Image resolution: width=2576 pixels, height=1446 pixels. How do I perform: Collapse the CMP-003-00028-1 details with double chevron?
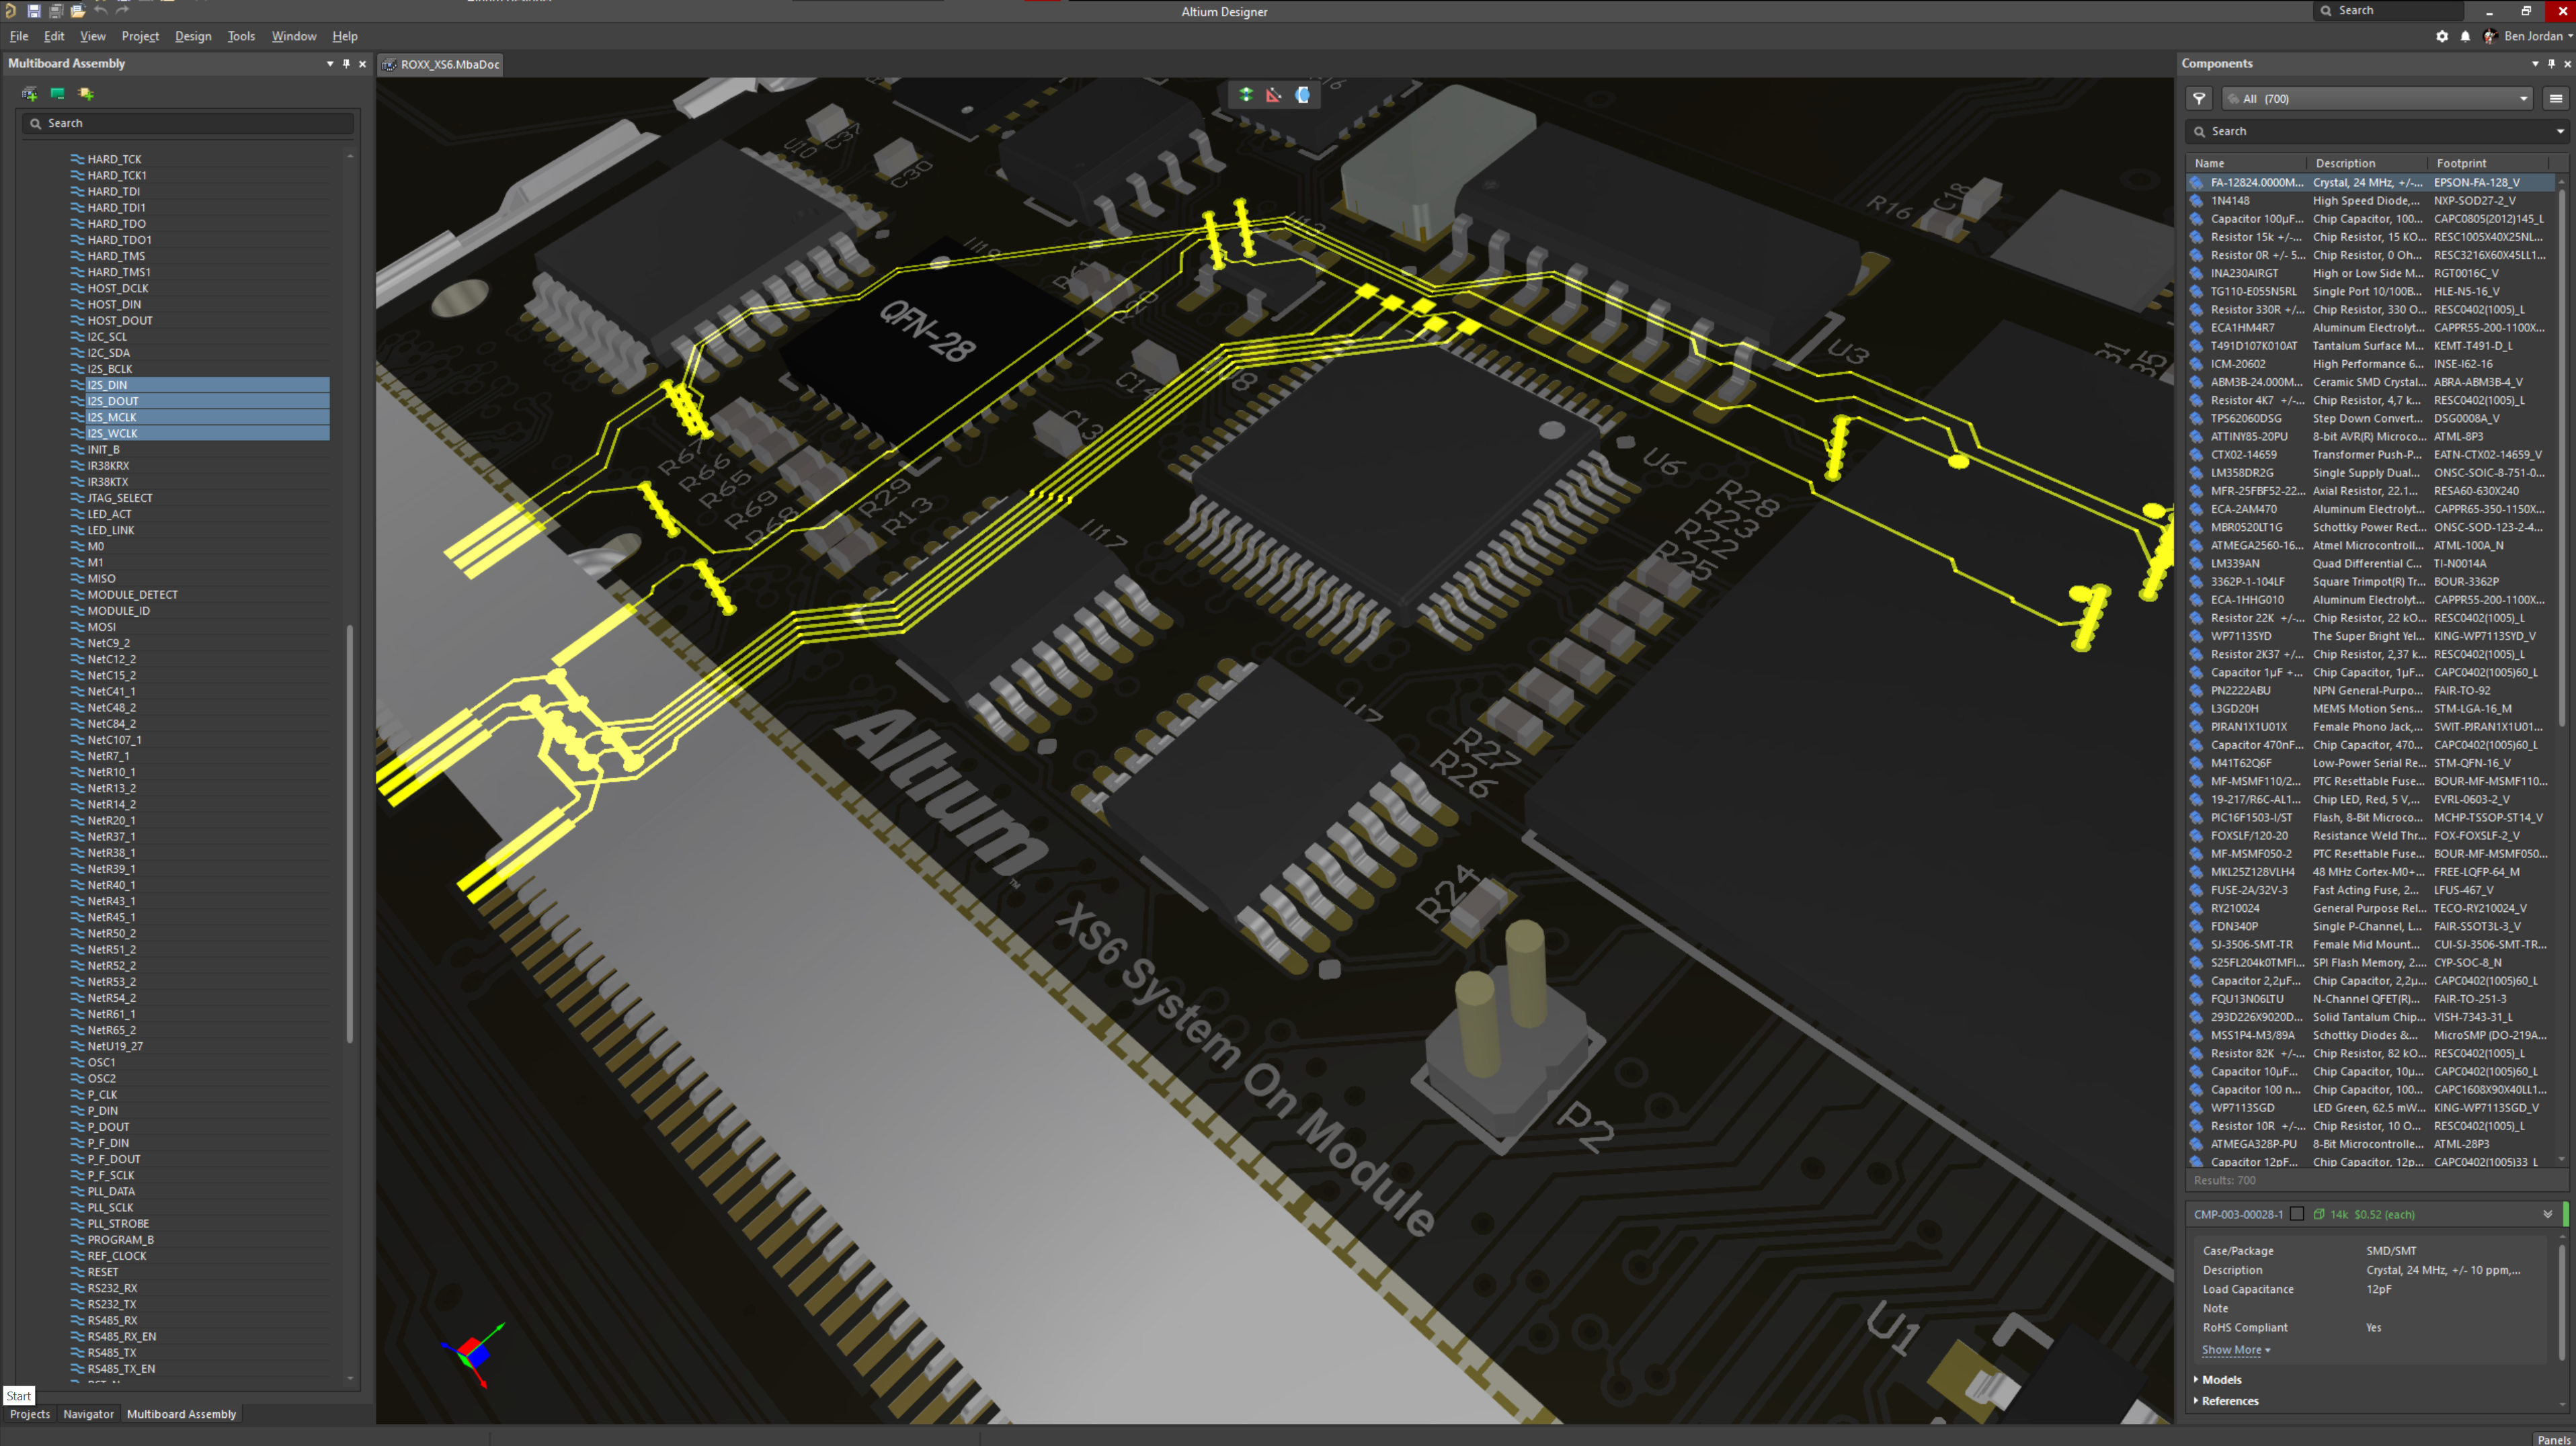point(2548,1214)
